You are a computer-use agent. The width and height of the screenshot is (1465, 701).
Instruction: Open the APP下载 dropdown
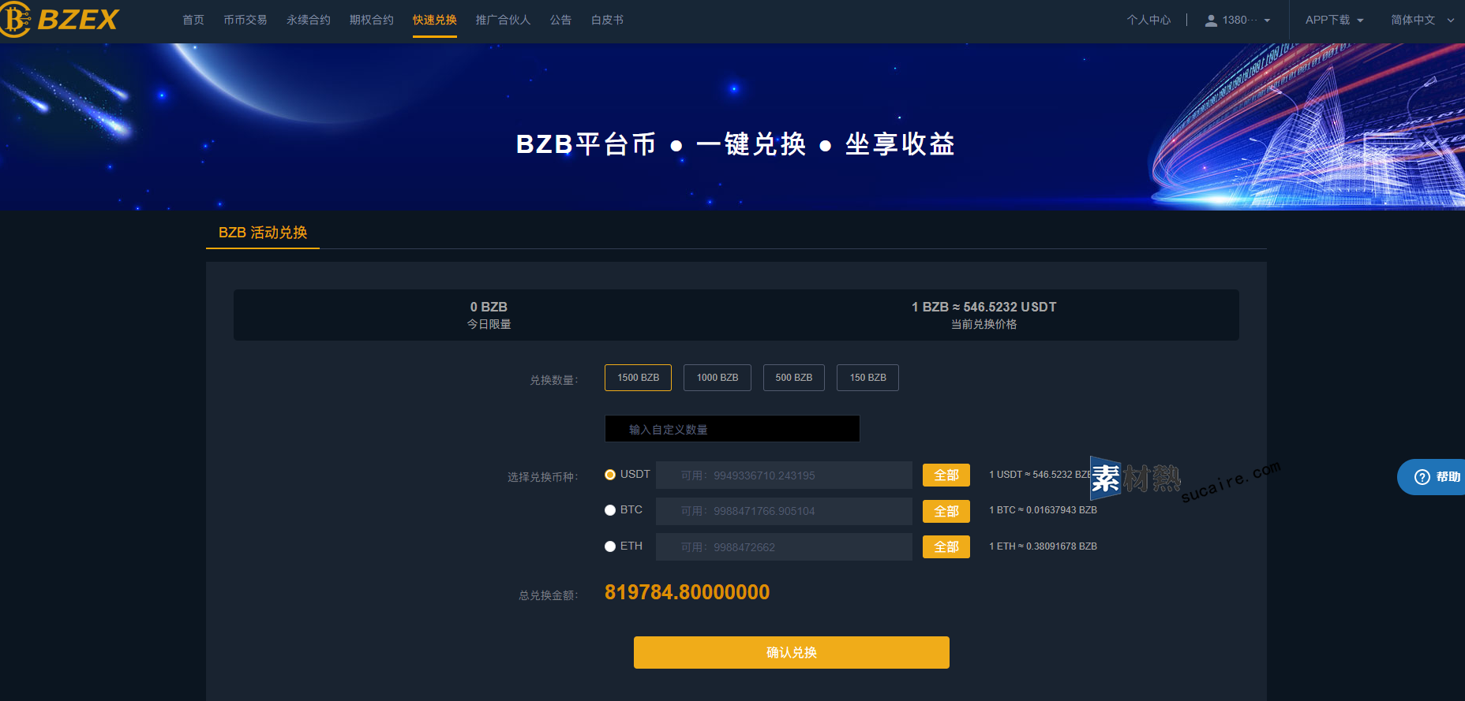(x=1334, y=20)
